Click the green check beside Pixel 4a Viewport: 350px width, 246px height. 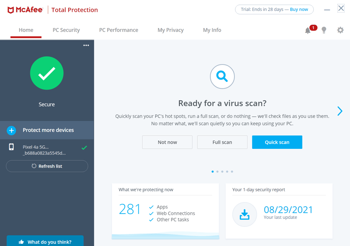(84, 148)
